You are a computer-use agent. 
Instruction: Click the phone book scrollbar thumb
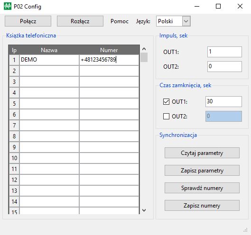[x=144, y=57]
